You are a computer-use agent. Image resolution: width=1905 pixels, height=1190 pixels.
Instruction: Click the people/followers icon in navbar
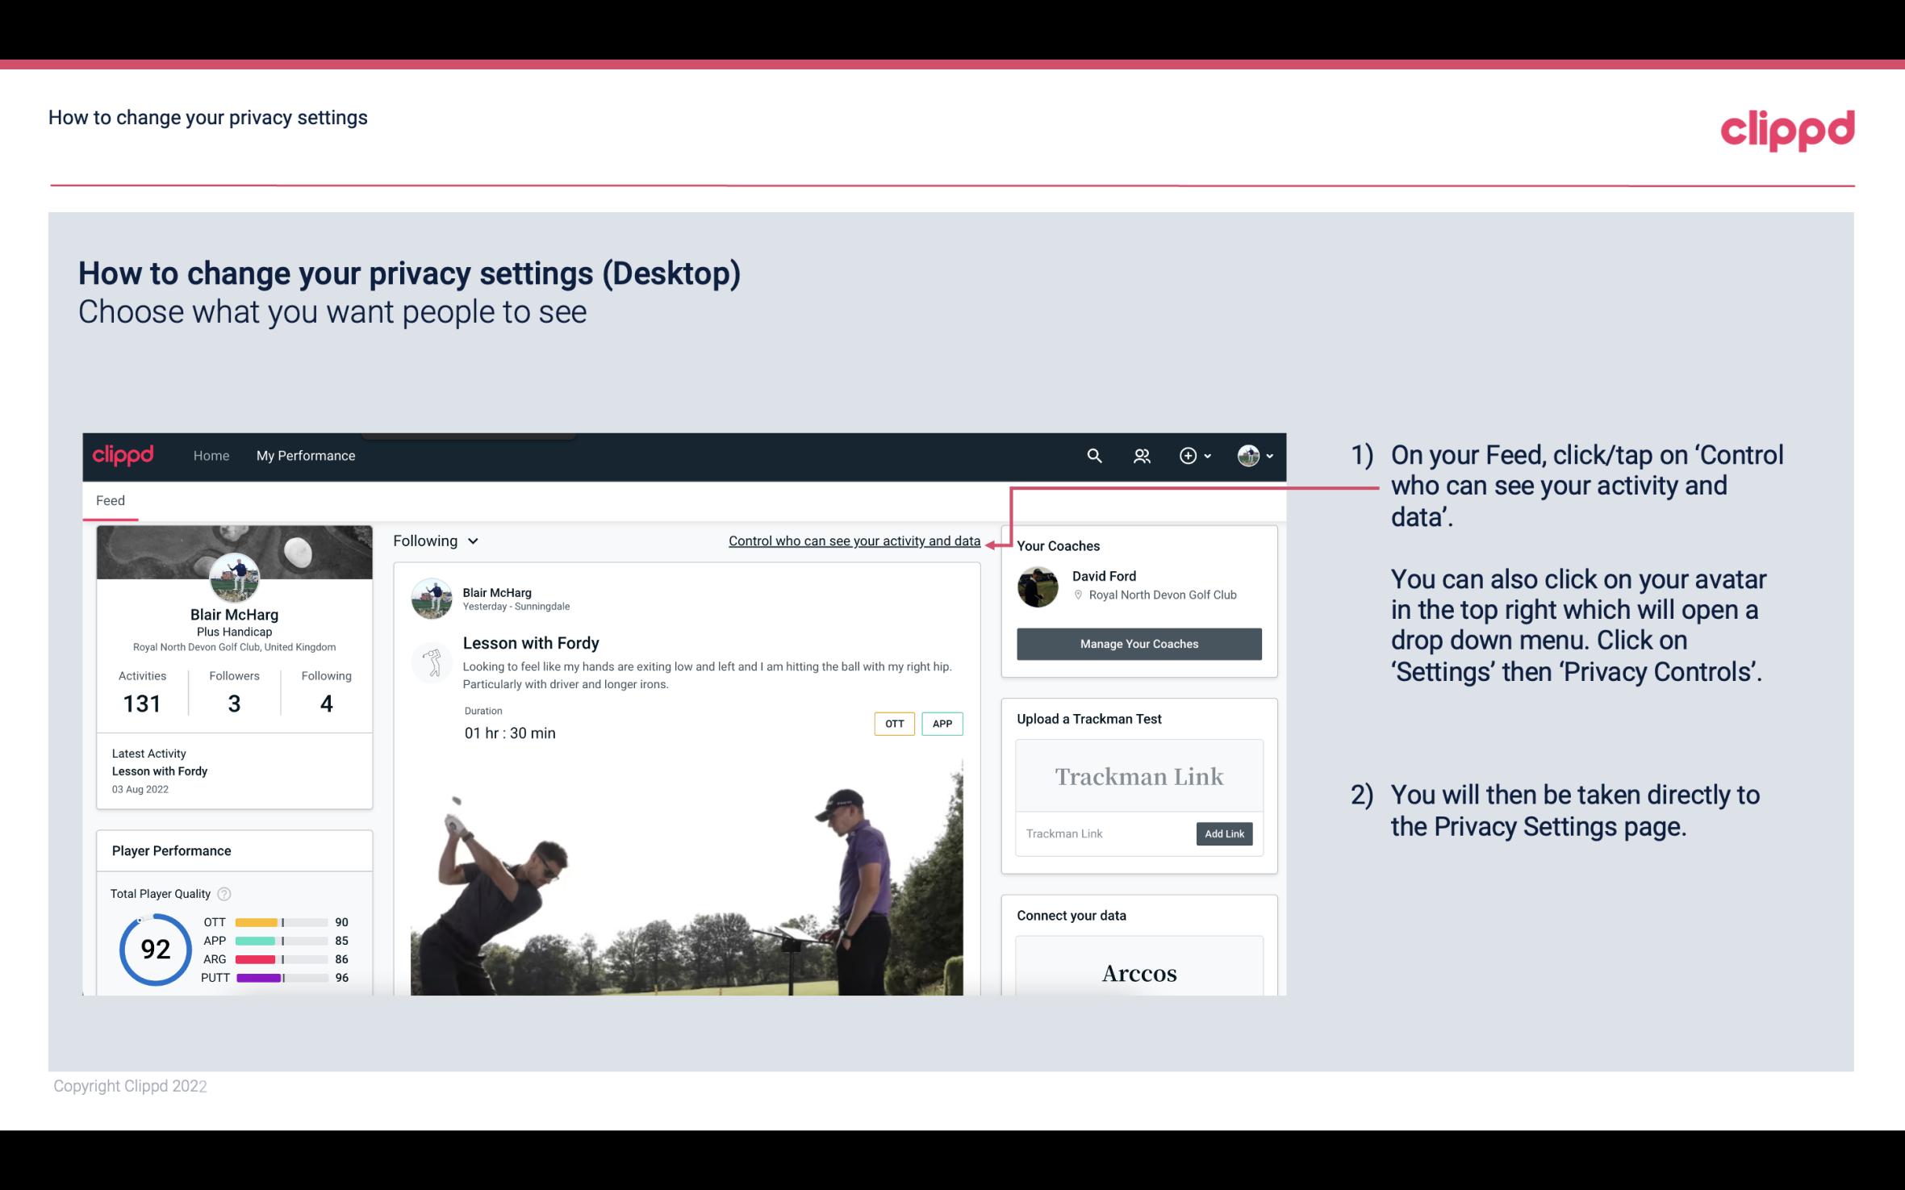tap(1143, 455)
